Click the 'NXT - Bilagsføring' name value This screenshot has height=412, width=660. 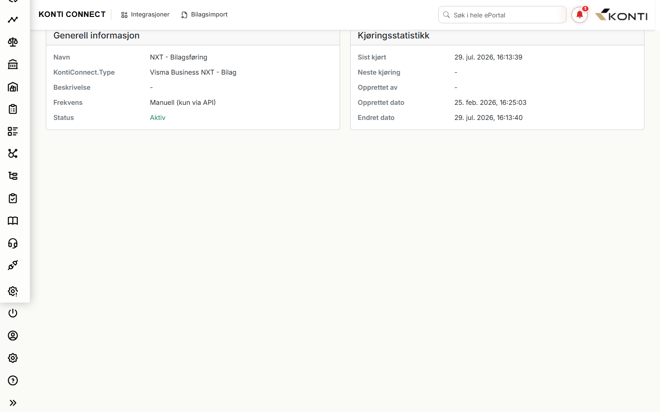tap(179, 57)
